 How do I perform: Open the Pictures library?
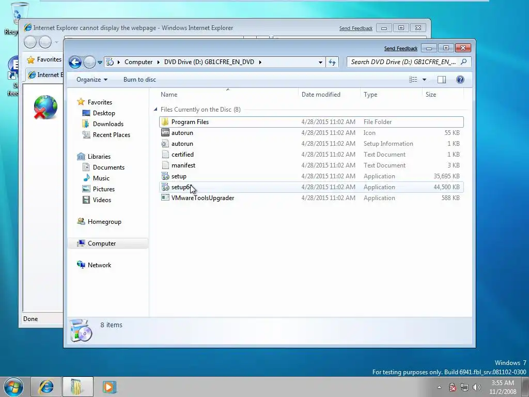103,189
